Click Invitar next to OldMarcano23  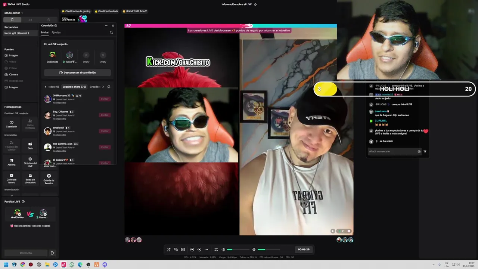105,99
